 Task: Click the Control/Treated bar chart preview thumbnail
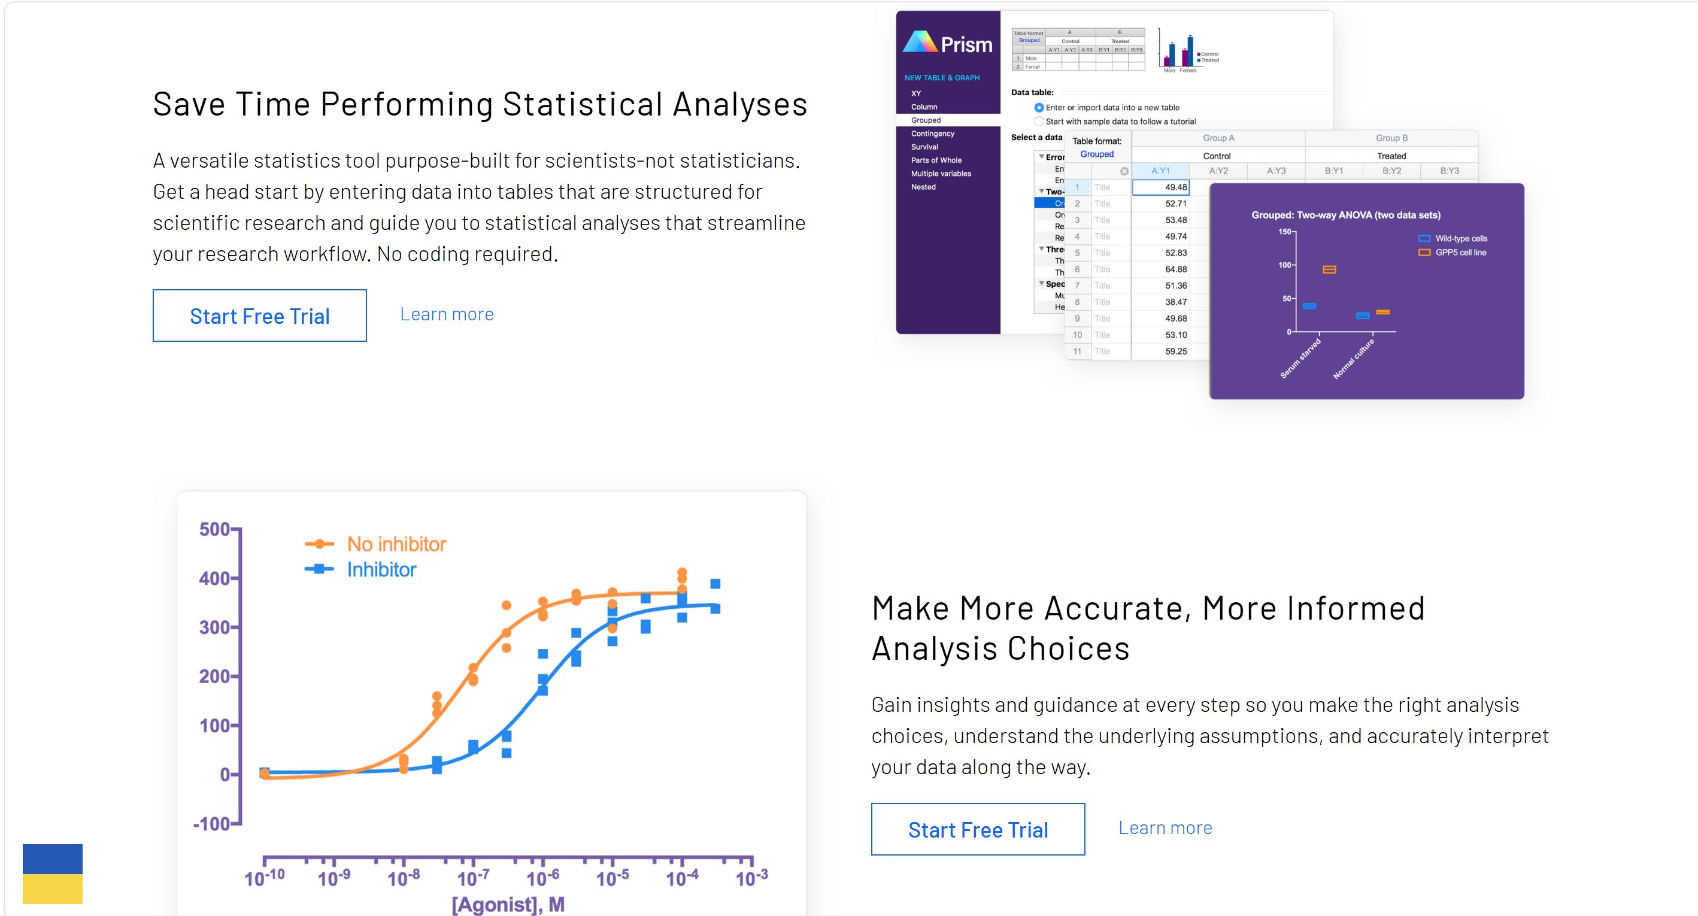1188,50
